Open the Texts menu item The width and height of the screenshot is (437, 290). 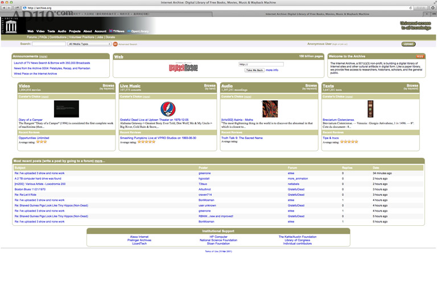click(x=51, y=31)
